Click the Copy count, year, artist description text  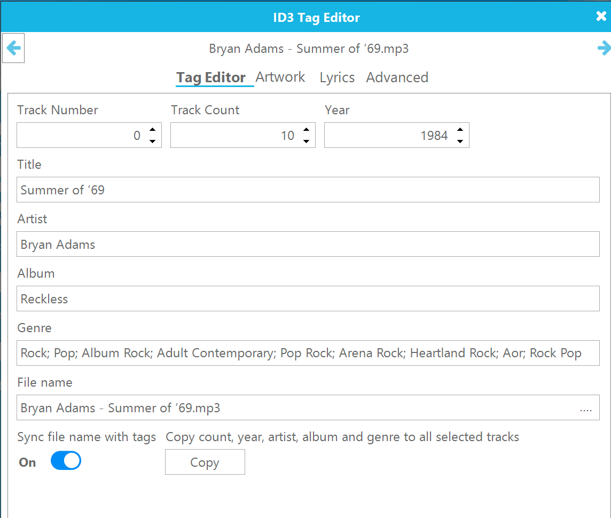point(342,437)
